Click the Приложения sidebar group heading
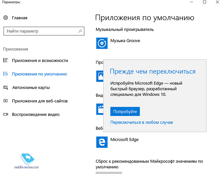The image size is (223, 174). coord(16,49)
